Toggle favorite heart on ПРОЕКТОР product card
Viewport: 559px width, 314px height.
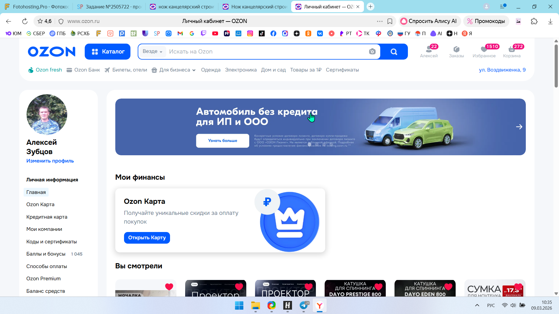pyautogui.click(x=308, y=287)
